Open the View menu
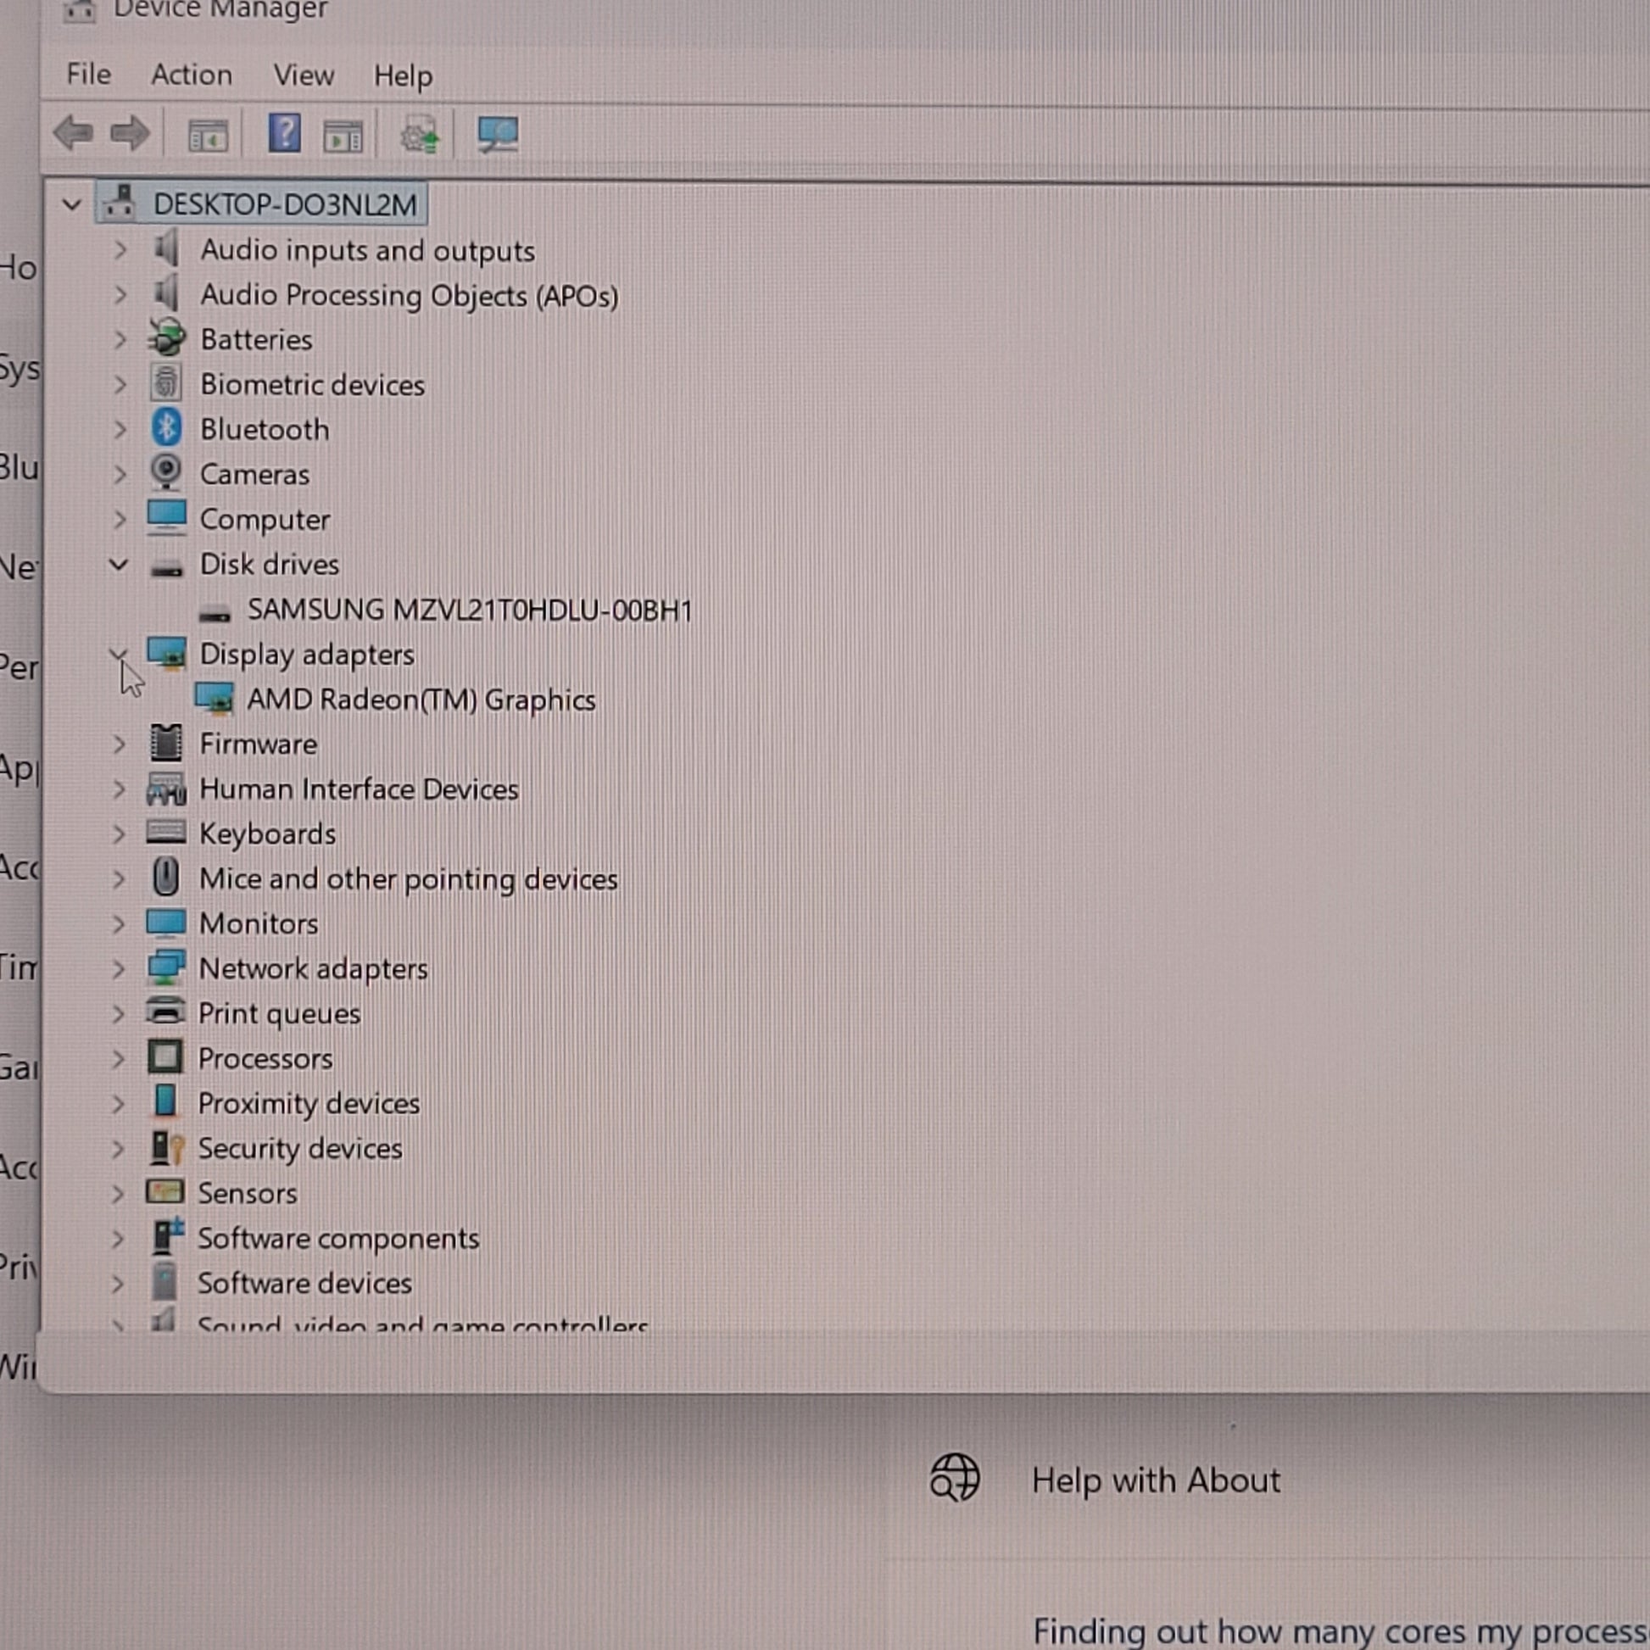This screenshot has width=1650, height=1650. 304,75
